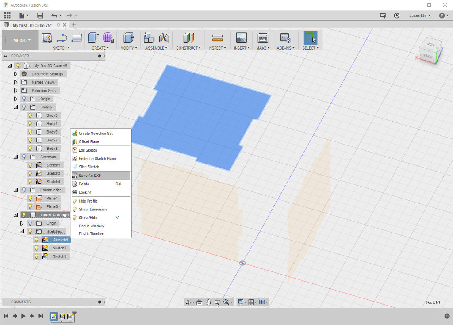Select the Extrude tool
This screenshot has height=325, width=453.
pos(93,38)
